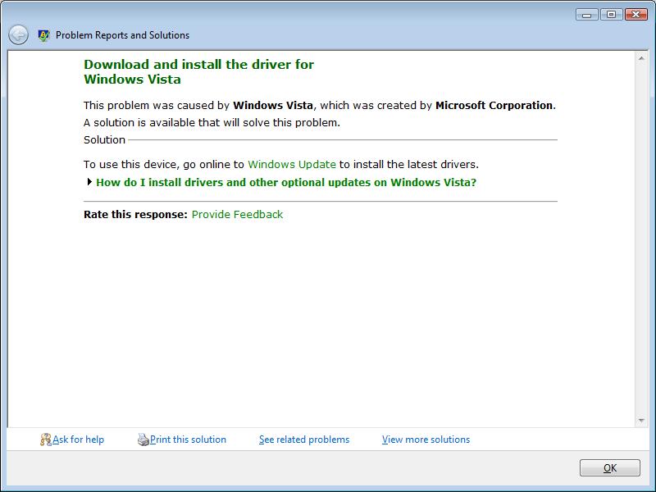The width and height of the screenshot is (656, 492).
Task: Open 'How do I install drivers and other optional updates' link
Action: tap(286, 182)
